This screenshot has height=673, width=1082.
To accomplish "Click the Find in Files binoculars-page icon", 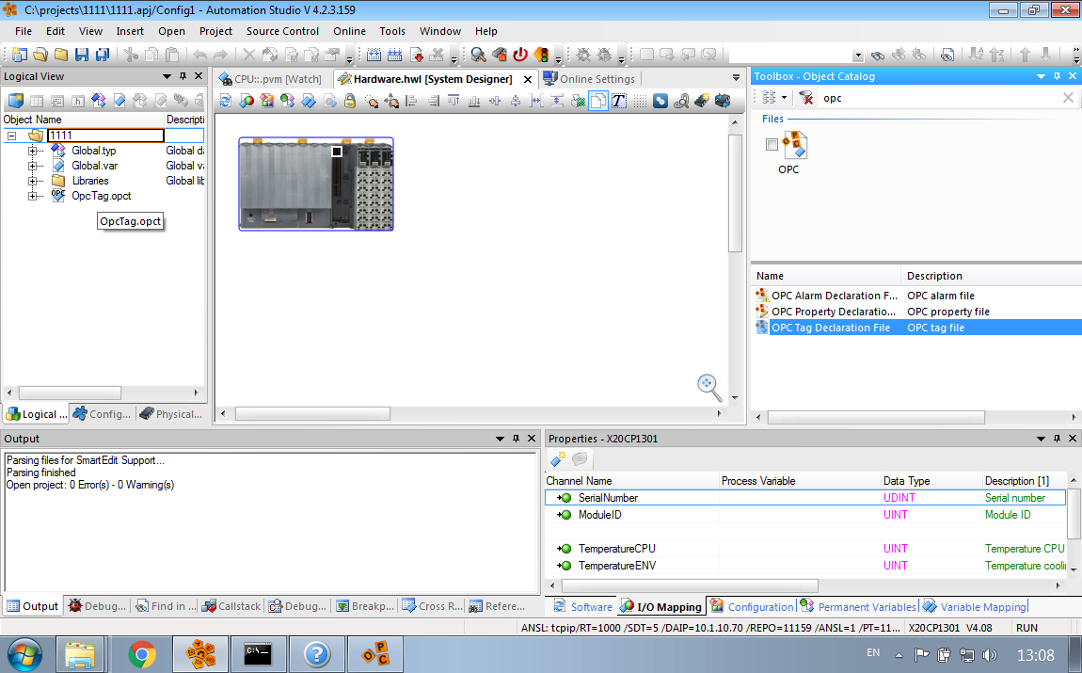I will (x=948, y=55).
